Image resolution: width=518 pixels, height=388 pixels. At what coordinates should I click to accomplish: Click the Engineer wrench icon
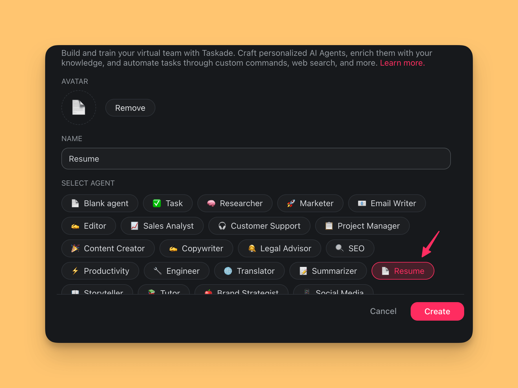coord(158,271)
